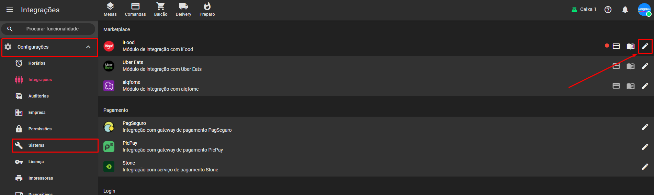
Task: Open the notifications bell
Action: [625, 10]
